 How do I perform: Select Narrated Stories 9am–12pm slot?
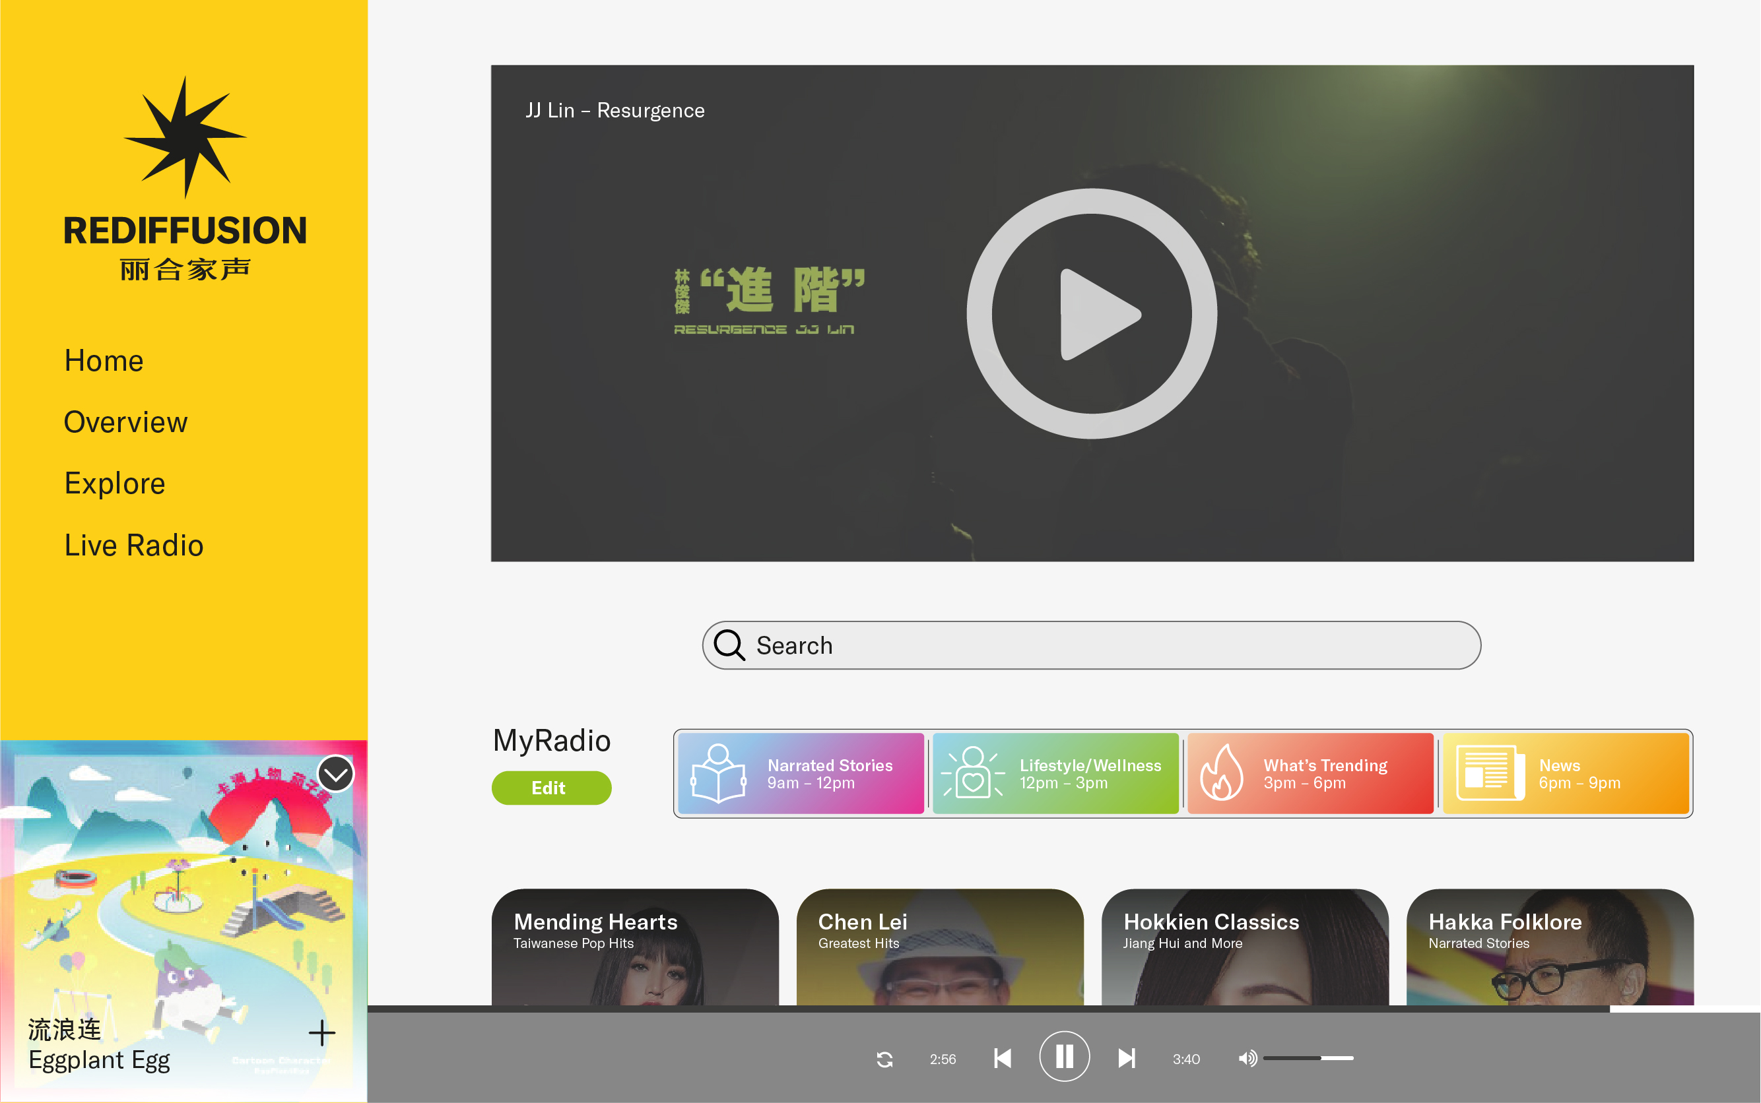801,773
